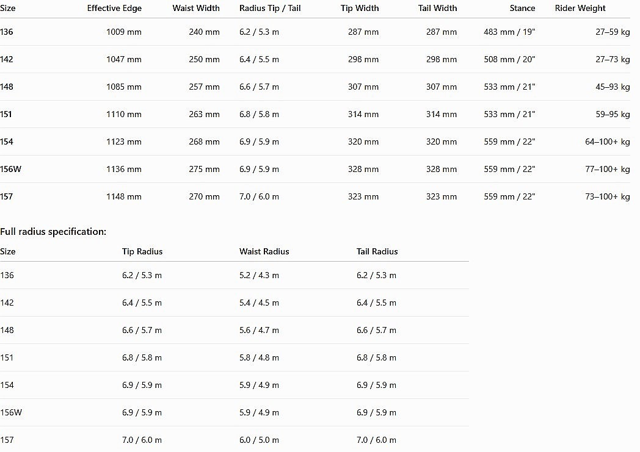Click the Waist Width column header
This screenshot has width=640, height=452.
(196, 8)
